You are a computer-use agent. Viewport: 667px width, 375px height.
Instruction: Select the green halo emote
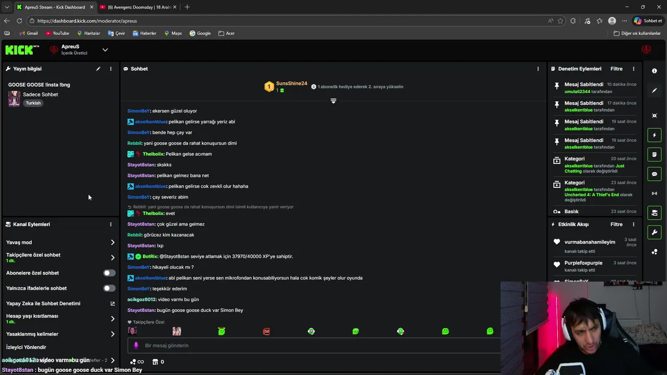221,331
